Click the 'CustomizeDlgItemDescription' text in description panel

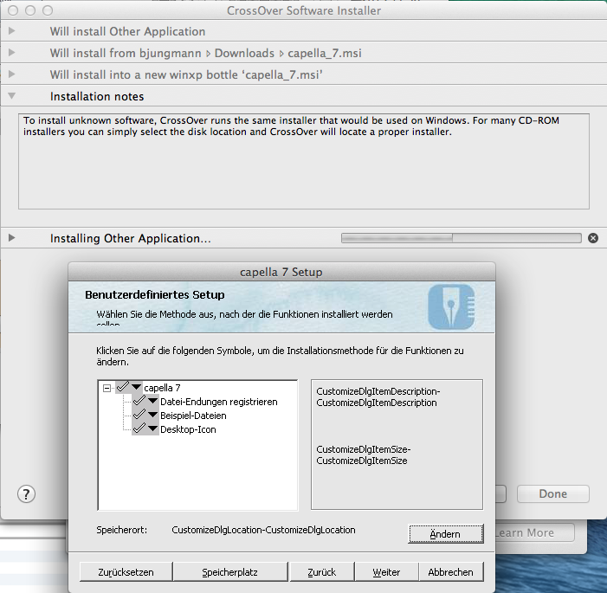point(378,397)
